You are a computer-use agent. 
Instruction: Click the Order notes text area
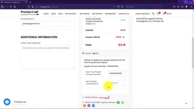pos(48,57)
